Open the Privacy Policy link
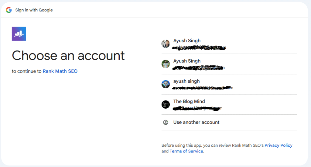This screenshot has width=311, height=167. point(279,145)
